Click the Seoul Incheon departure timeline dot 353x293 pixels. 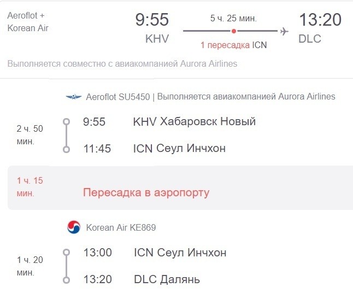67,253
